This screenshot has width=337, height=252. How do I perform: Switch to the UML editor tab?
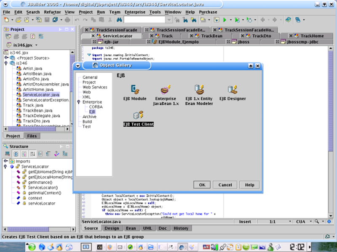[147, 228]
